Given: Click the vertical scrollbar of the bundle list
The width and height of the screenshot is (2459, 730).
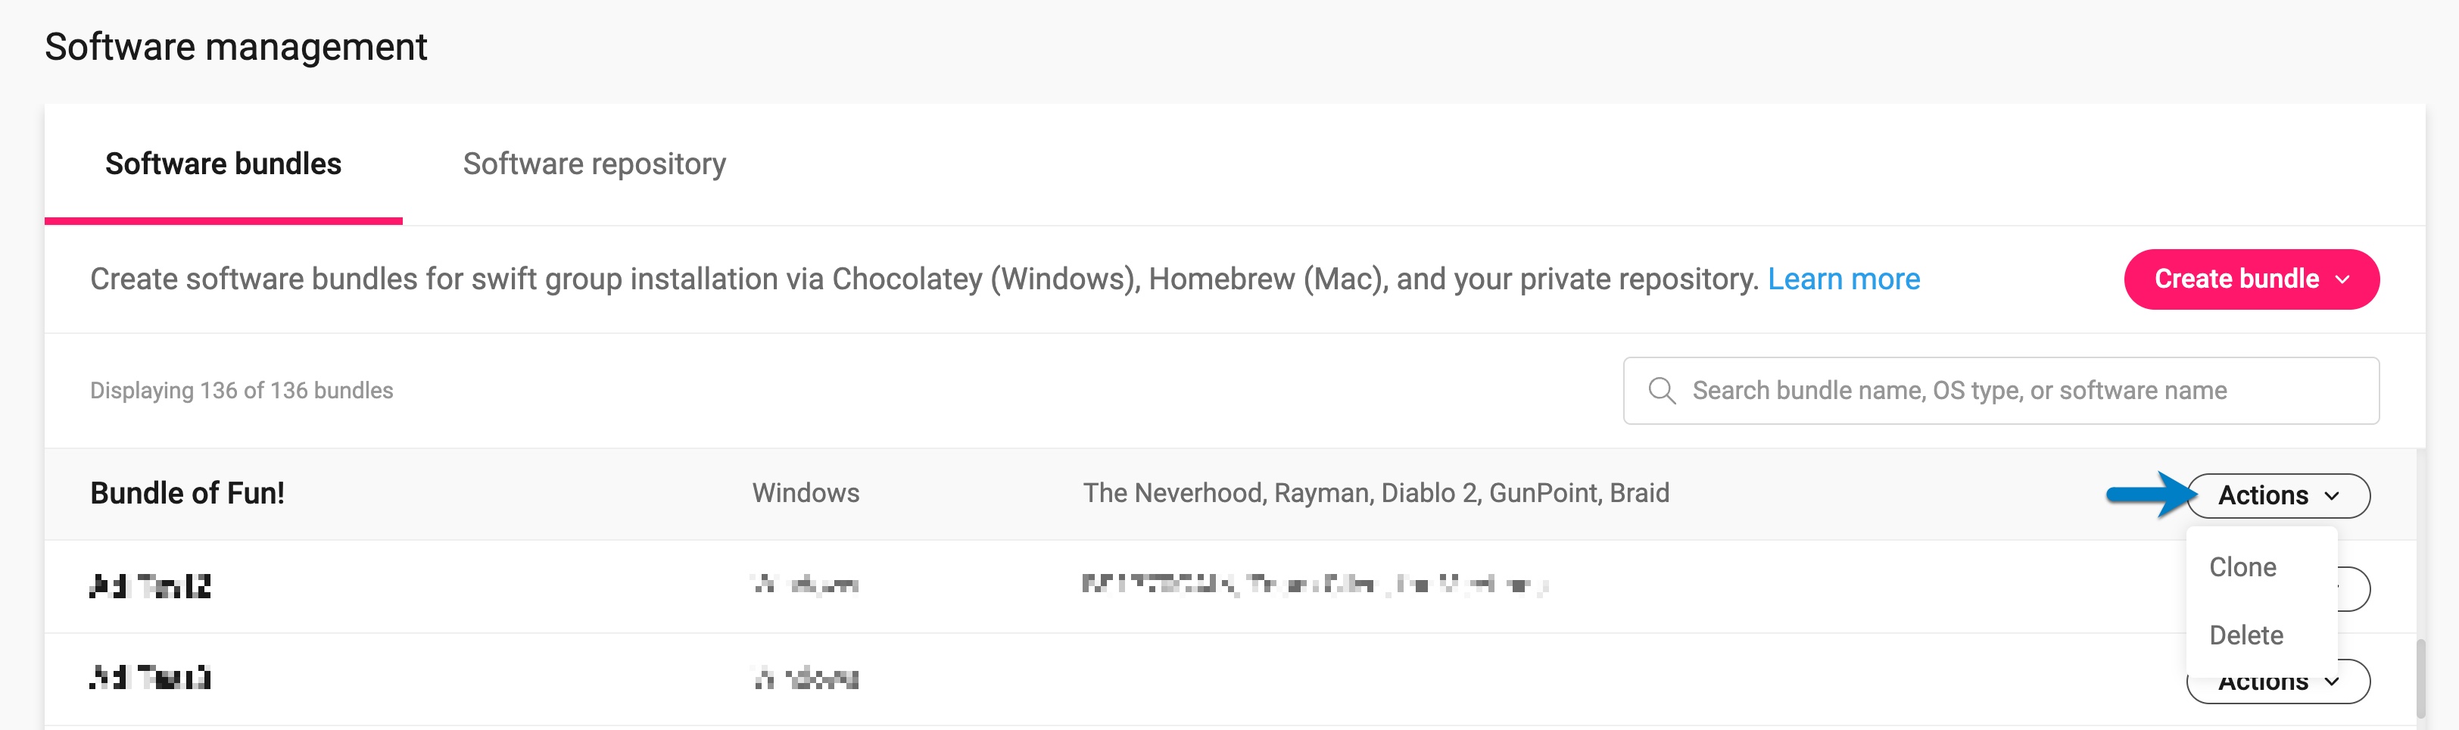Looking at the screenshot, I should click(x=2421, y=678).
